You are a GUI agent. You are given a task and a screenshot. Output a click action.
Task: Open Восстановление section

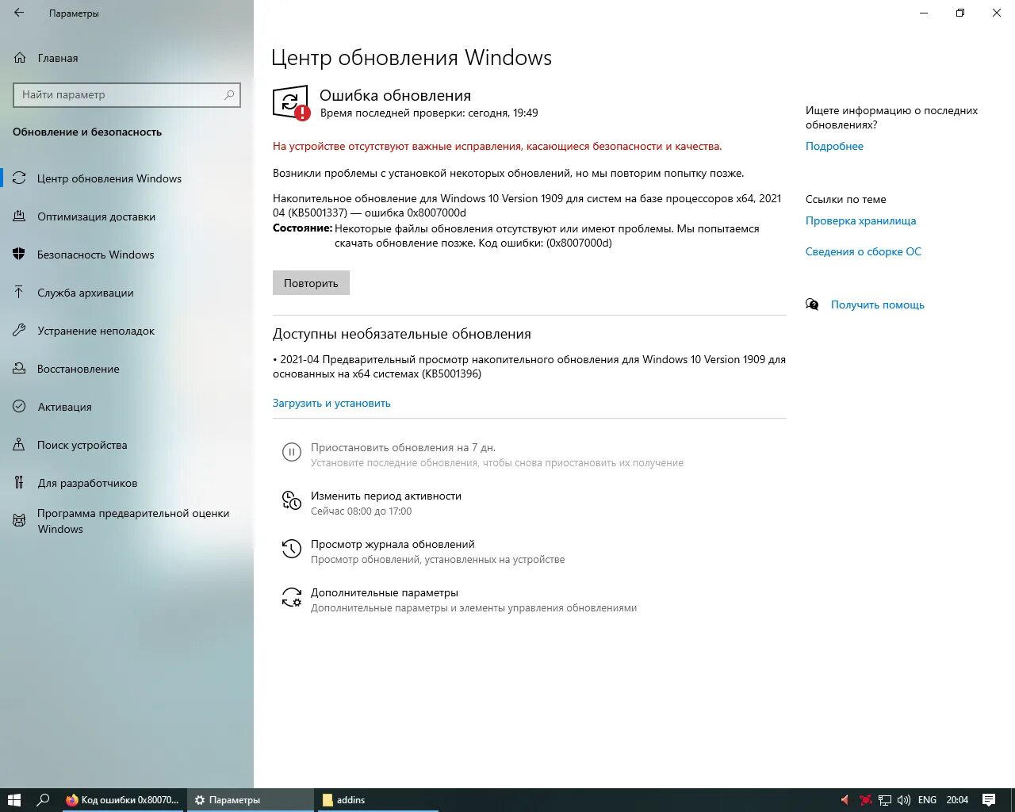tap(78, 369)
